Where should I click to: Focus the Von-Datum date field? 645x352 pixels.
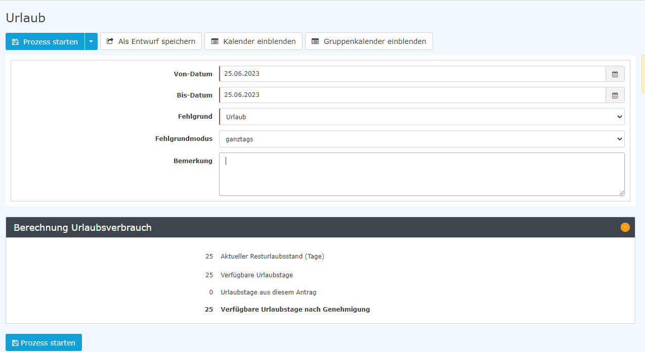[x=412, y=74]
